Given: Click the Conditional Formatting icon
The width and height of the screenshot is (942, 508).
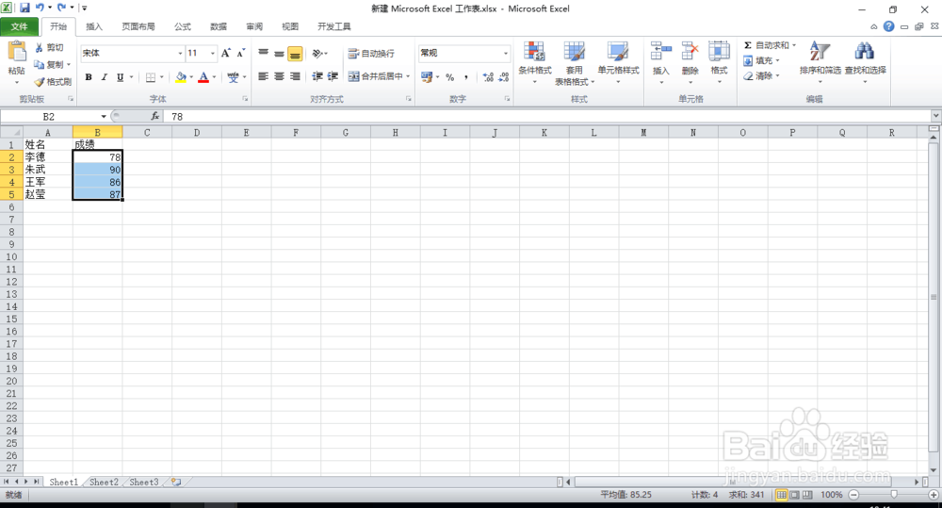Looking at the screenshot, I should [x=534, y=52].
